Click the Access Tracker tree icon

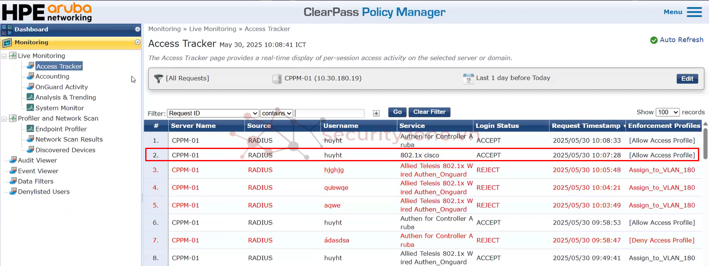(30, 65)
